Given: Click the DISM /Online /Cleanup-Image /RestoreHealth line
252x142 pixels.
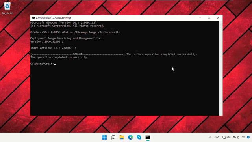Looking at the screenshot, I should 75,32.
